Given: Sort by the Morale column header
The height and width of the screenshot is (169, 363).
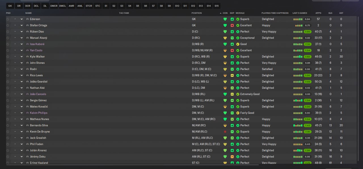Looking at the screenshot, I should coord(240,13).
